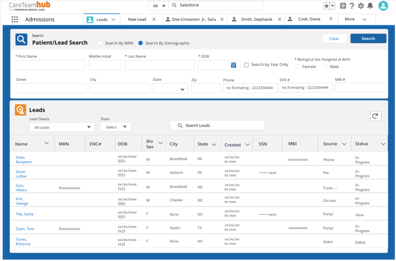Select Search By MRN radio button
Screen dimensions: 396x261
[x=100, y=43]
